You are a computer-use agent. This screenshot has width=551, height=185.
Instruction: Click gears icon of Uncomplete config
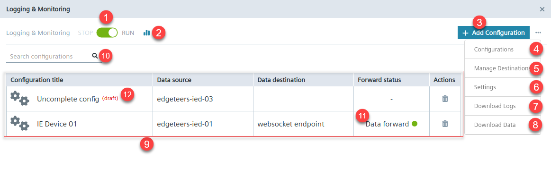coord(20,99)
